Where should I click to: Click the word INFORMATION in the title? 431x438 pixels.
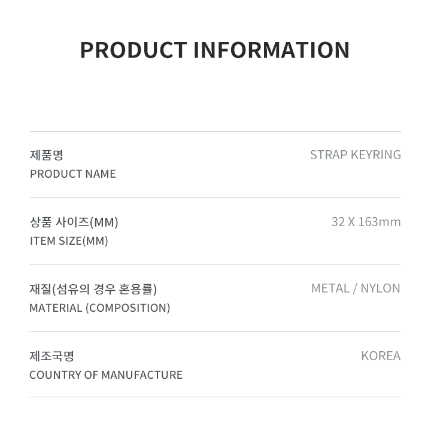(x=271, y=50)
